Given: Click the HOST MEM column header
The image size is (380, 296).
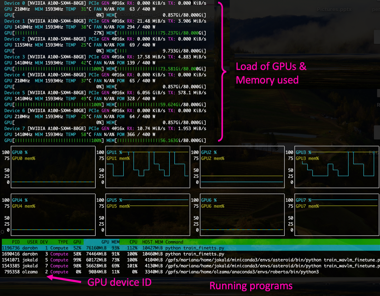Looking at the screenshot, I should (x=152, y=242).
